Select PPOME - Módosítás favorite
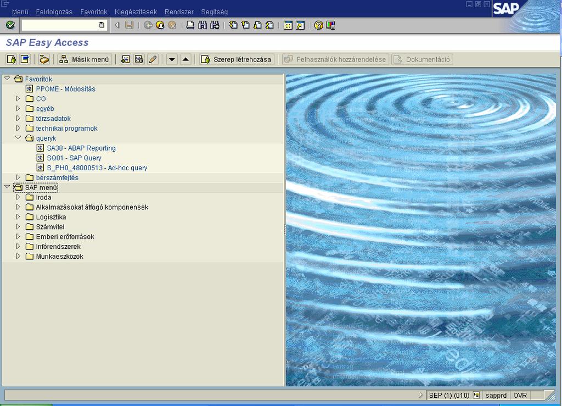Image resolution: width=562 pixels, height=406 pixels. (x=66, y=89)
